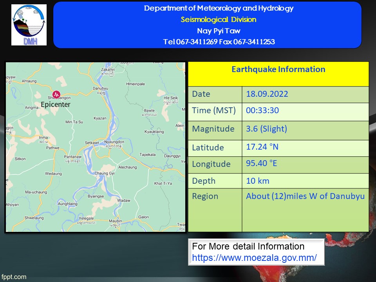Screen dimensions: 376x282
Task: Click Hmeinpale label on map
Action: (136, 84)
